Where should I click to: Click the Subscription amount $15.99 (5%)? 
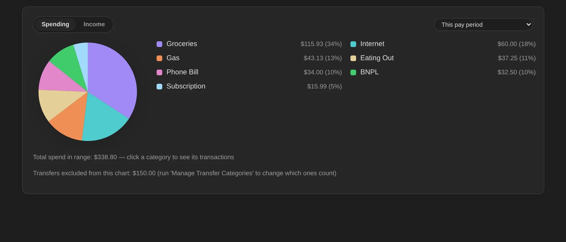pos(324,86)
